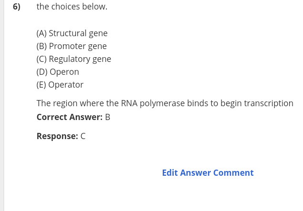Click the text 'the choices below.'

72,7
